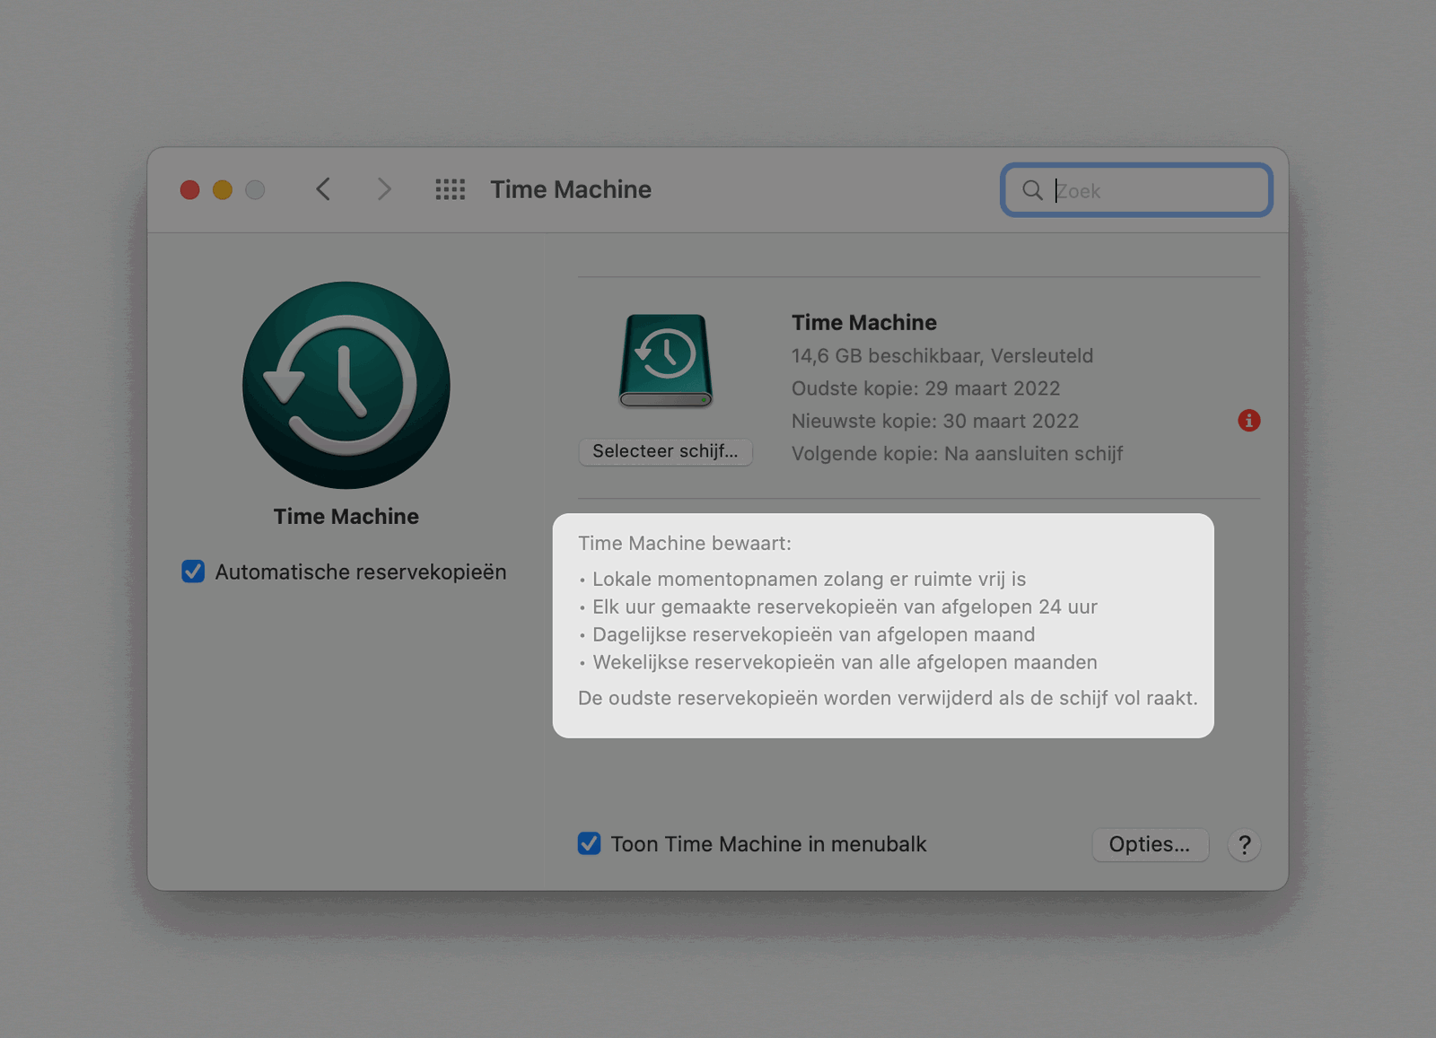Click the large Time Machine clock icon
Screen dimensions: 1436x1038
coord(346,385)
